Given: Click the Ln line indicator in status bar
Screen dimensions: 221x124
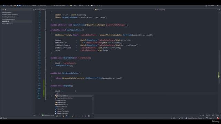Looking at the screenshot, I should pyautogui.click(x=202, y=115).
